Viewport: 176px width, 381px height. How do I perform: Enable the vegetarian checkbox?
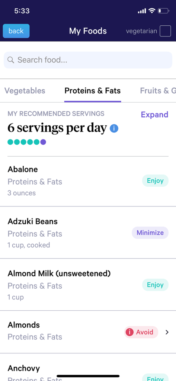click(165, 31)
